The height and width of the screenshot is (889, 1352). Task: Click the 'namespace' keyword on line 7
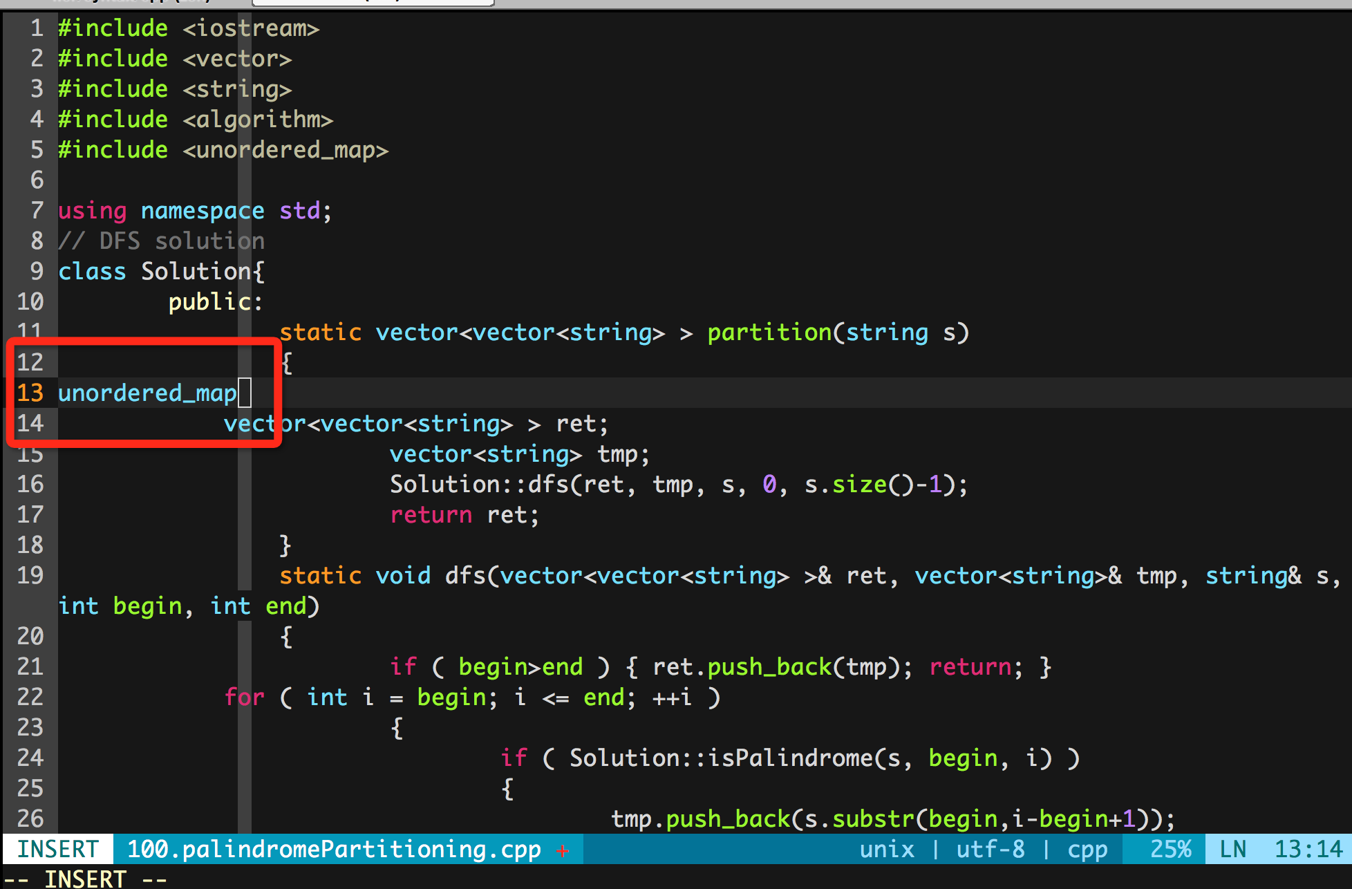203,212
